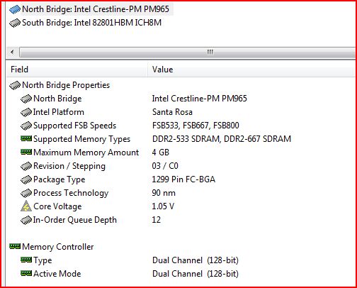Select North Bridge: Intel Crestline-PM PM965 entry

[96, 9]
